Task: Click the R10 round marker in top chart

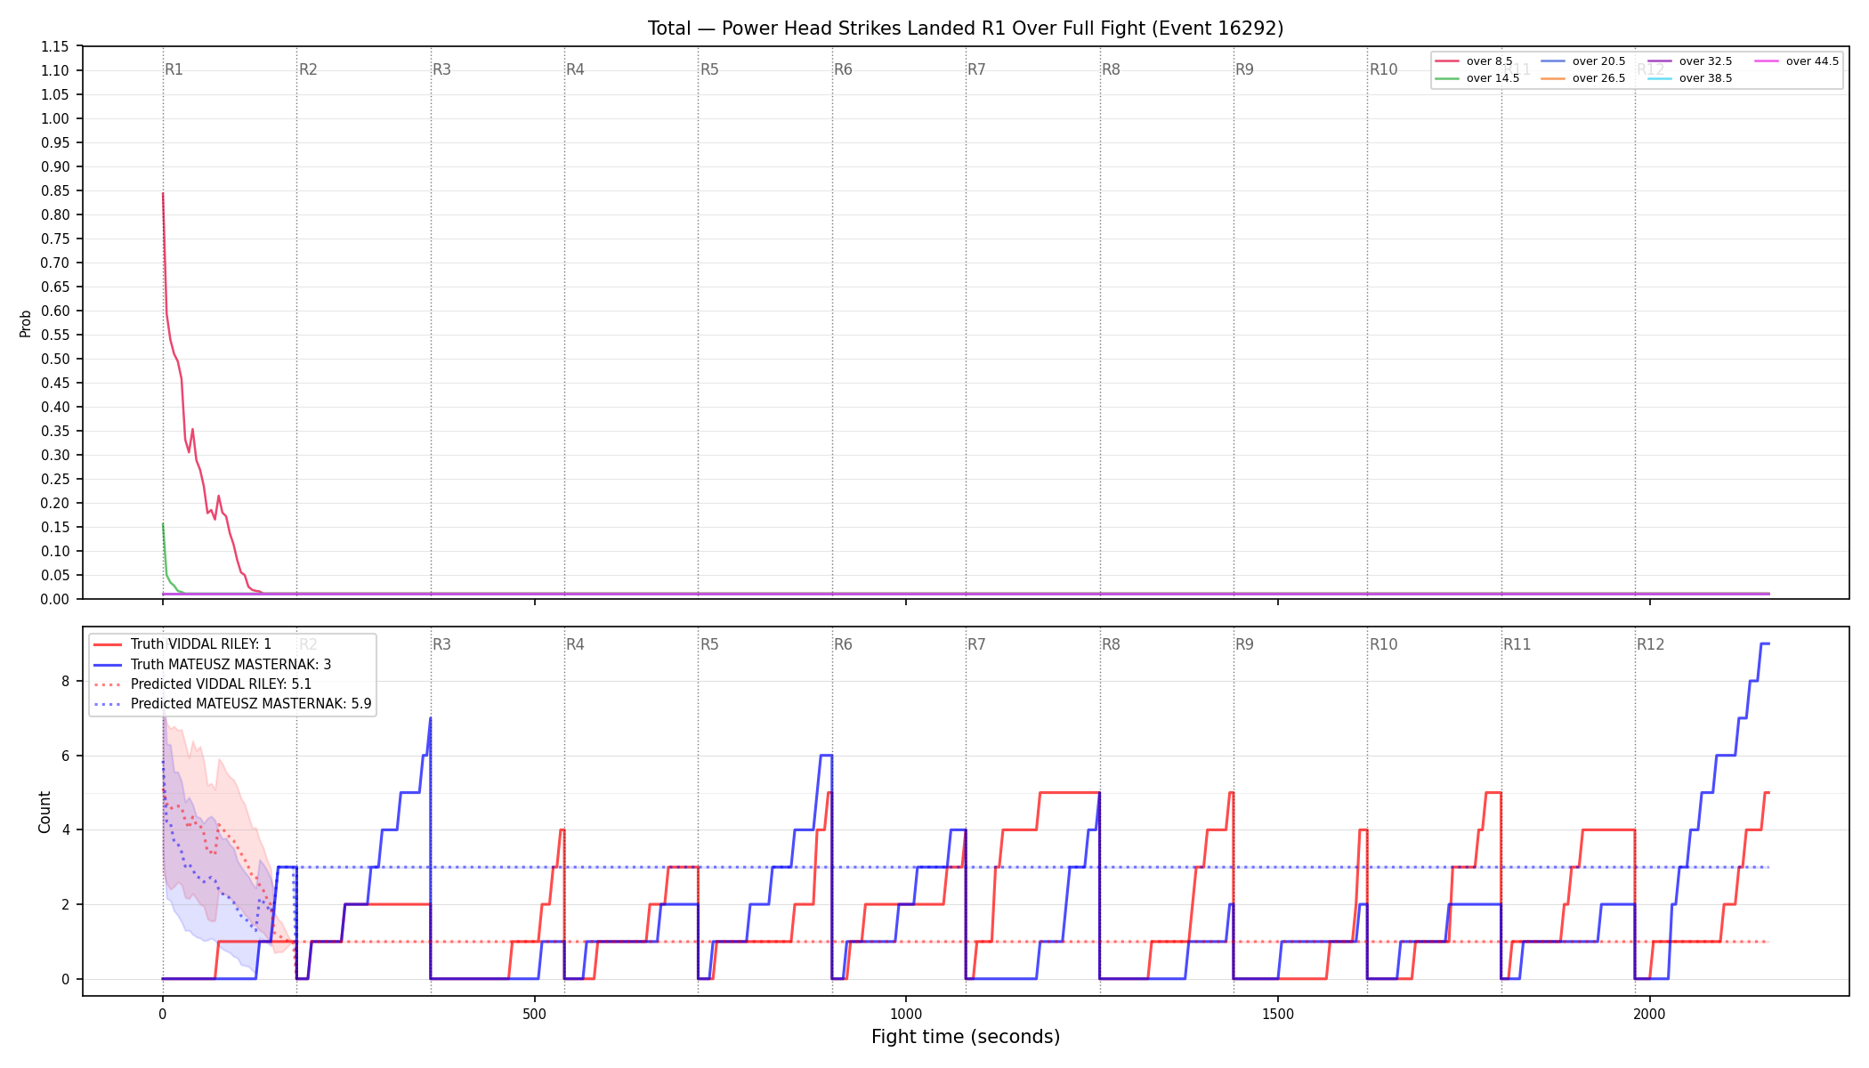Action: pos(1383,69)
